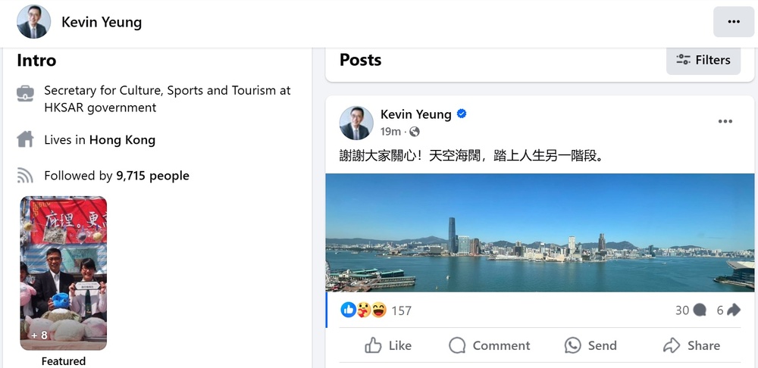Image resolution: width=758 pixels, height=368 pixels.
Task: Open the harbour skyline photo
Action: pyautogui.click(x=540, y=232)
